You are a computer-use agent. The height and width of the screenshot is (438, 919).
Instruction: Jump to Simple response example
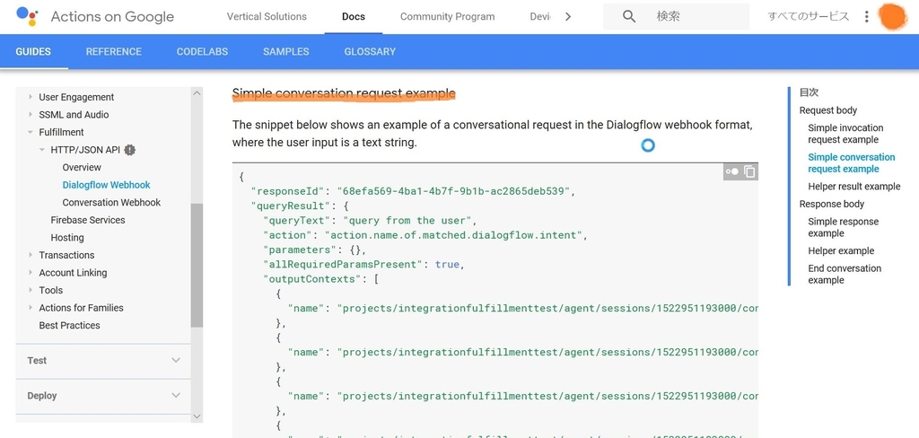pos(844,227)
